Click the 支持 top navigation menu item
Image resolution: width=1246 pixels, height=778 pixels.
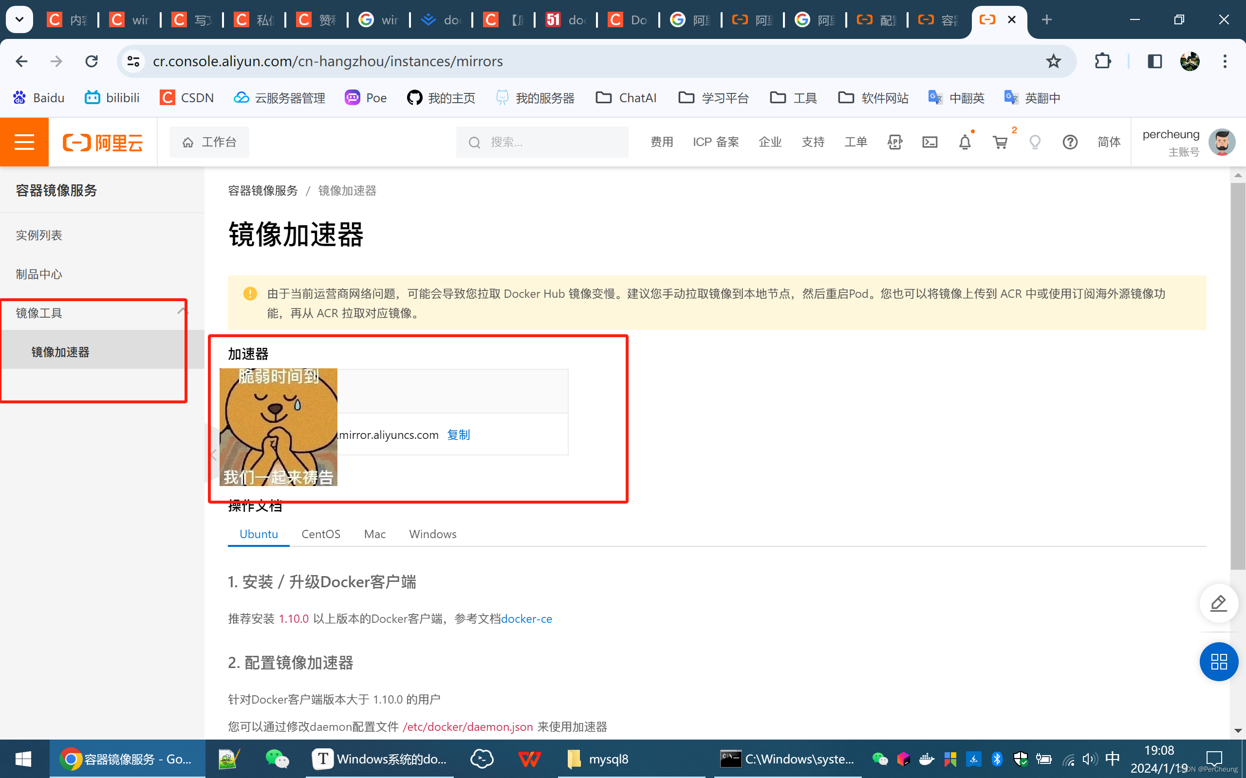[x=813, y=142]
